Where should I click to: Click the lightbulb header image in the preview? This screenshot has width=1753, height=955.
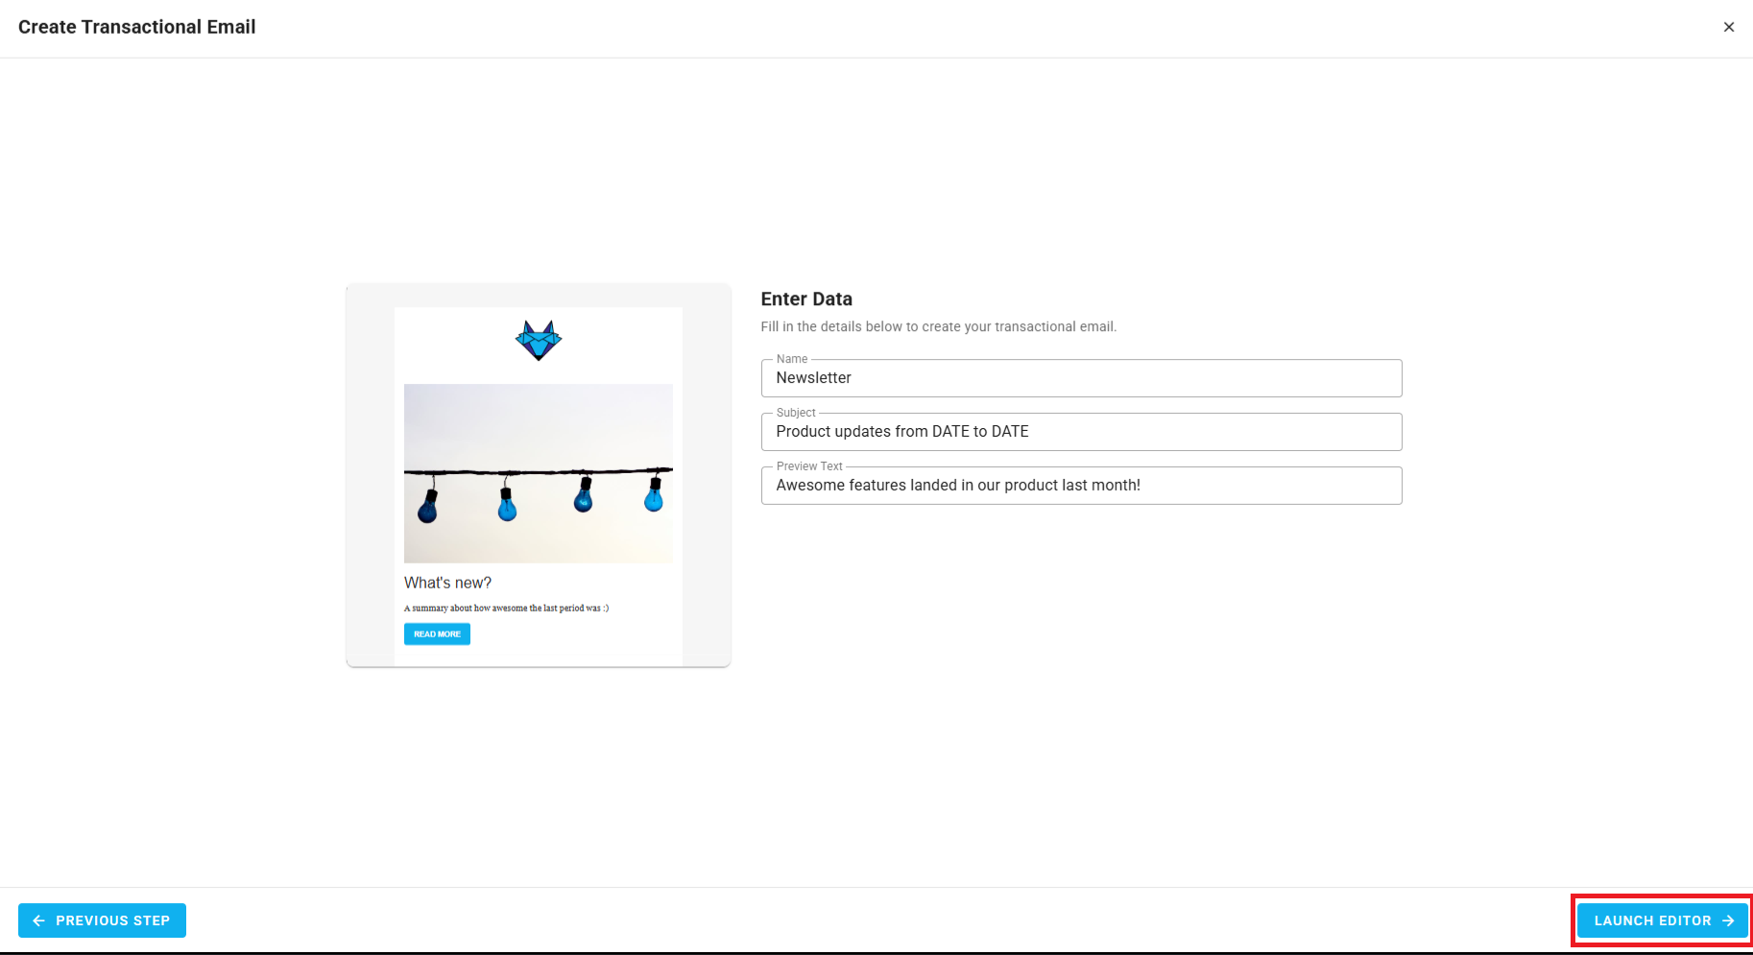click(538, 472)
